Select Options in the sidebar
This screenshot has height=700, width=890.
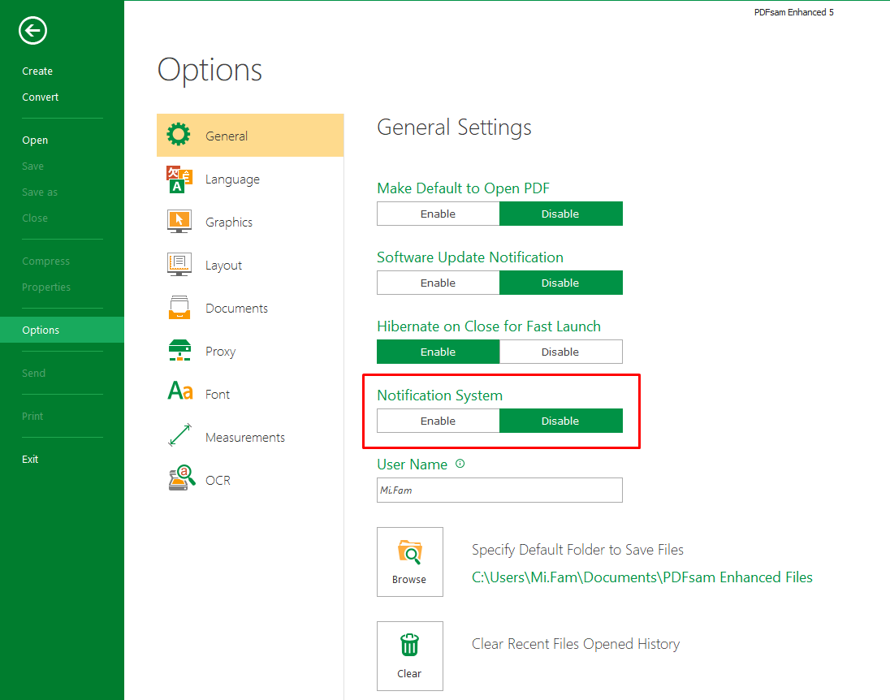coord(62,330)
